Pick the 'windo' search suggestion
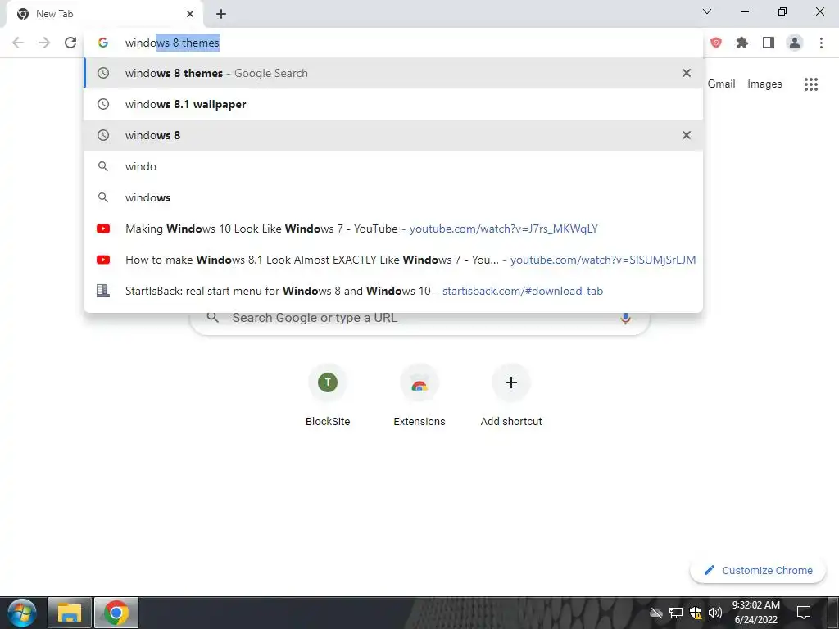839x629 pixels. tap(393, 166)
